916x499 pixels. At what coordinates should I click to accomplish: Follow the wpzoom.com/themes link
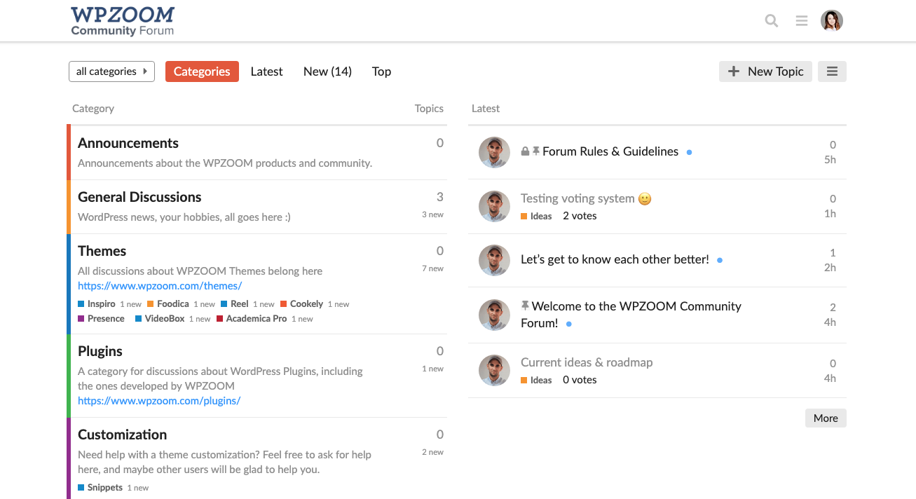pos(160,286)
